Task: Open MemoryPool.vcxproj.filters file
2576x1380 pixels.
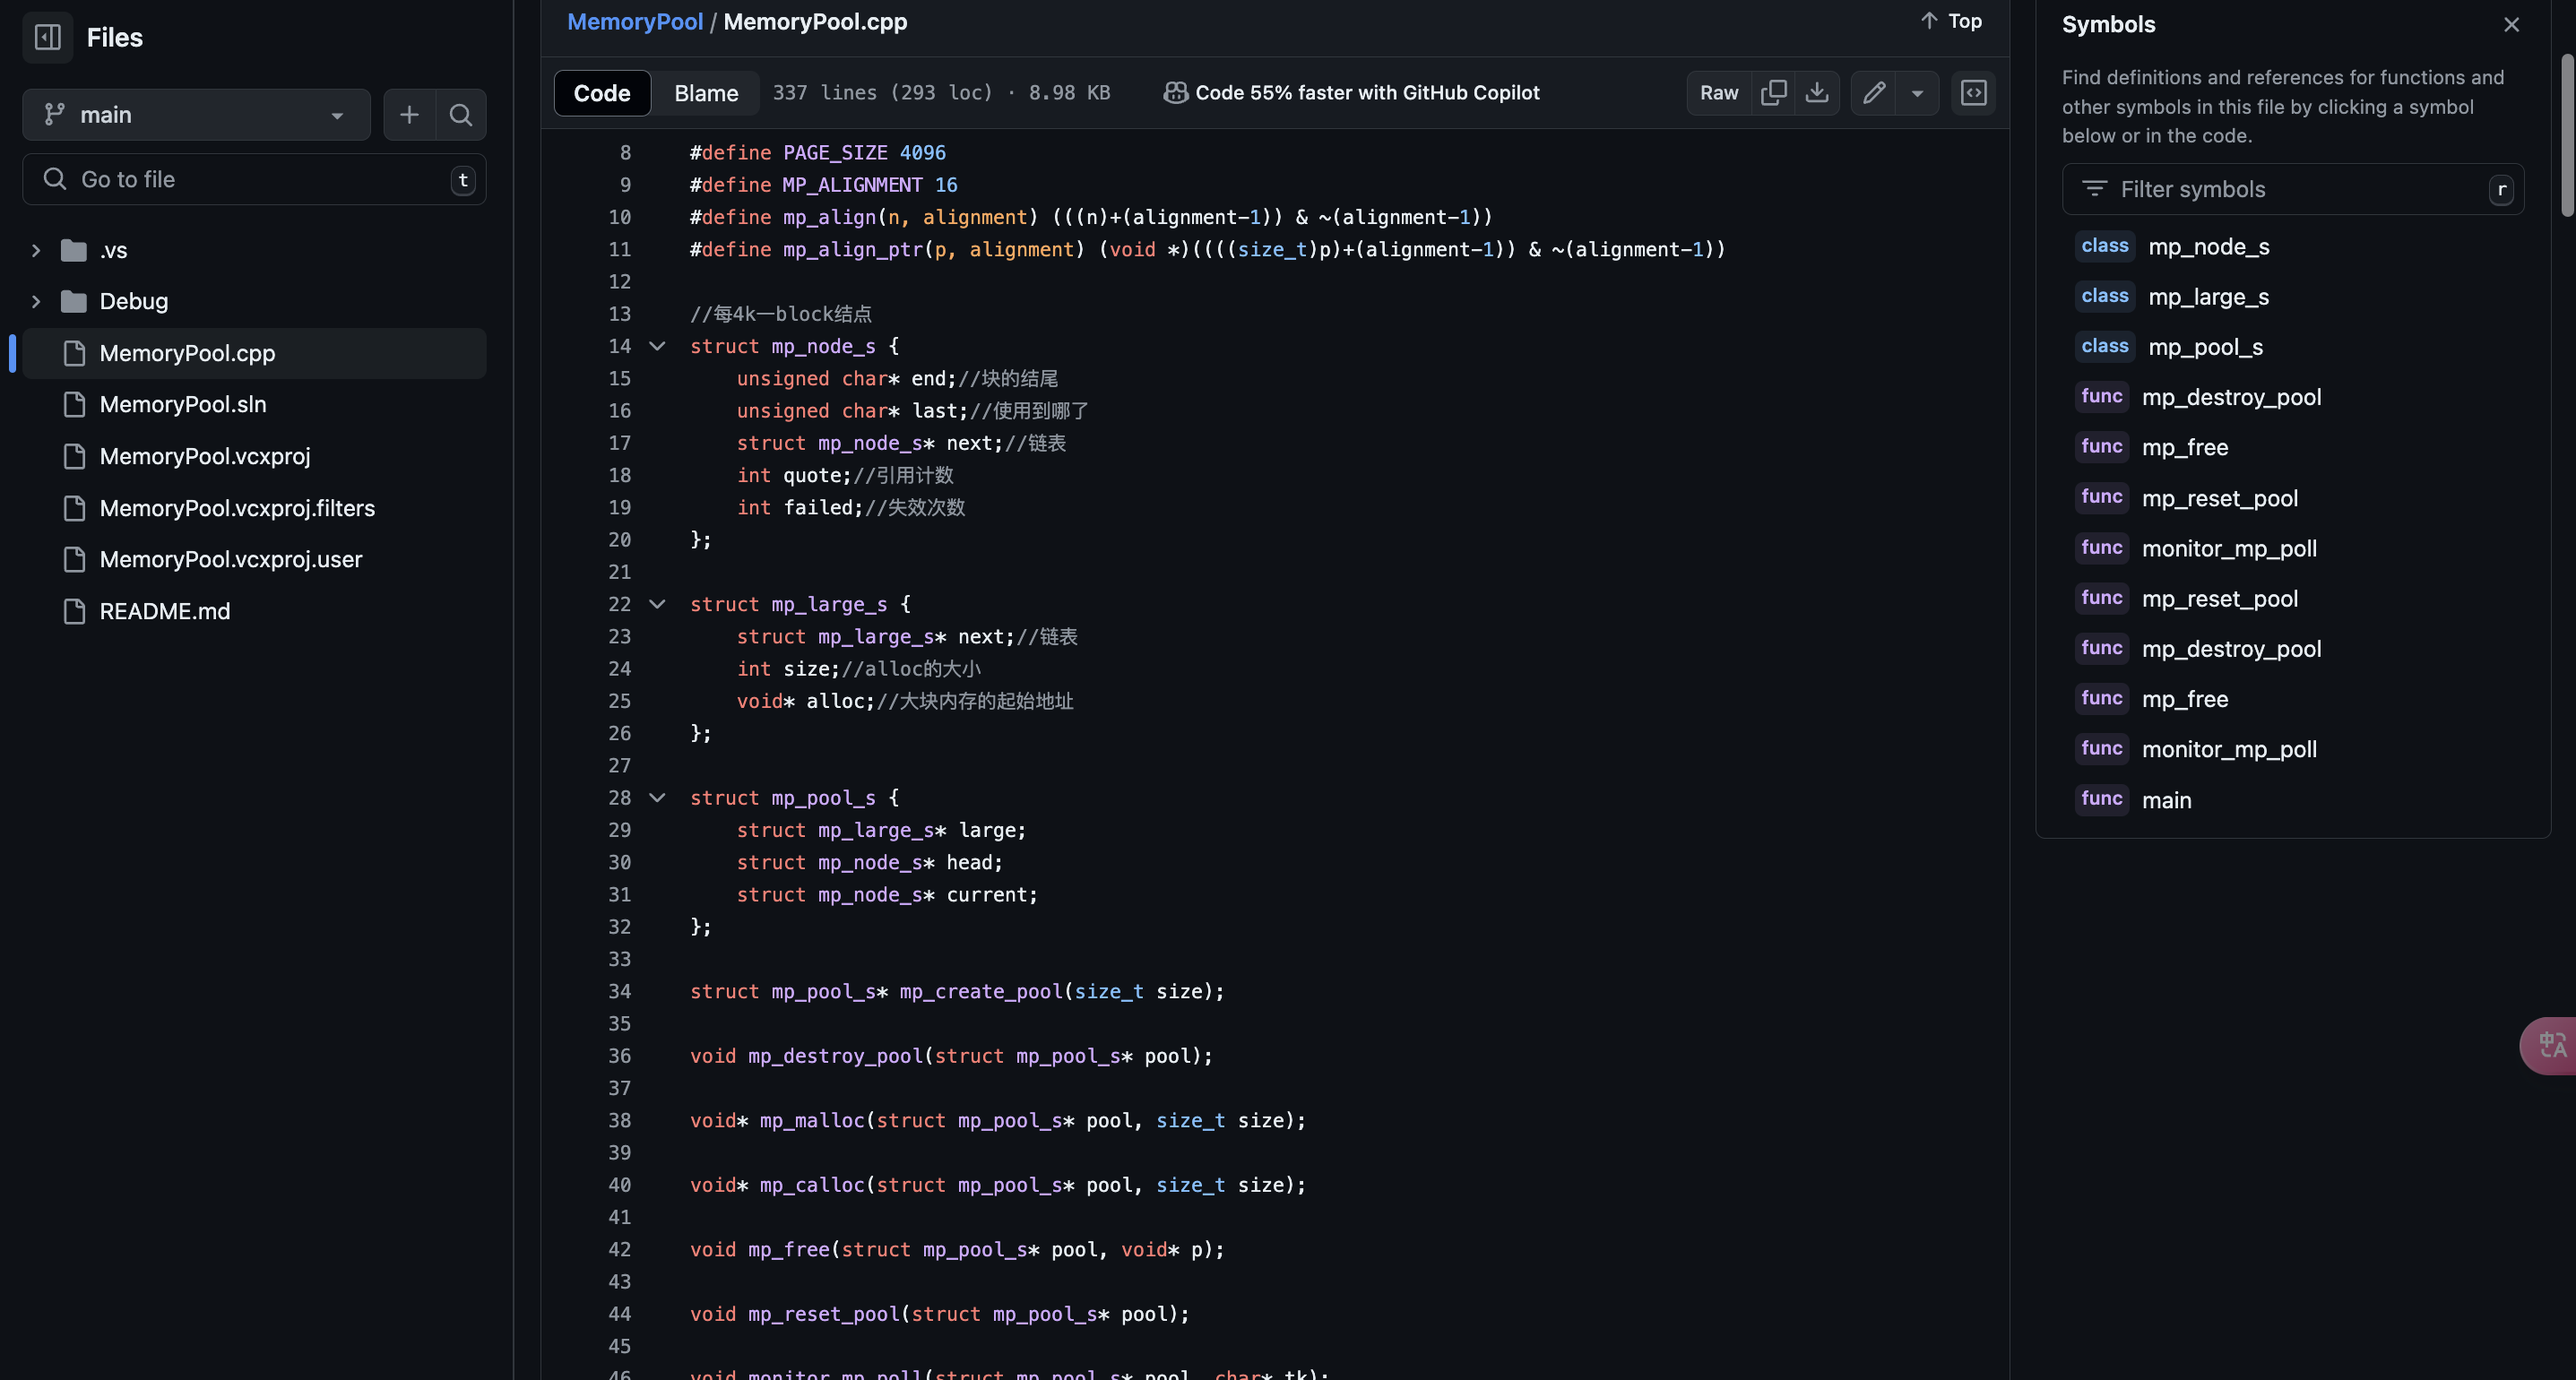Action: [x=237, y=508]
